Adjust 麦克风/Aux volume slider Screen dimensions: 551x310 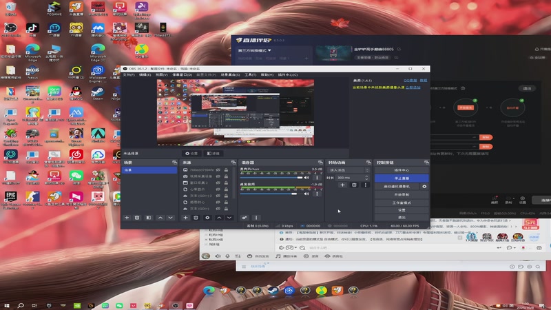coord(271,178)
